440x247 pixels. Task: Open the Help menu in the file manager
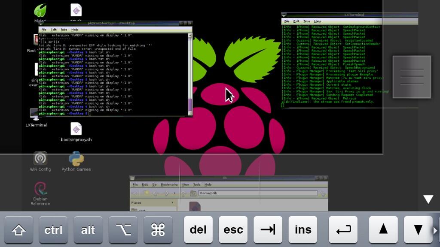(208, 184)
